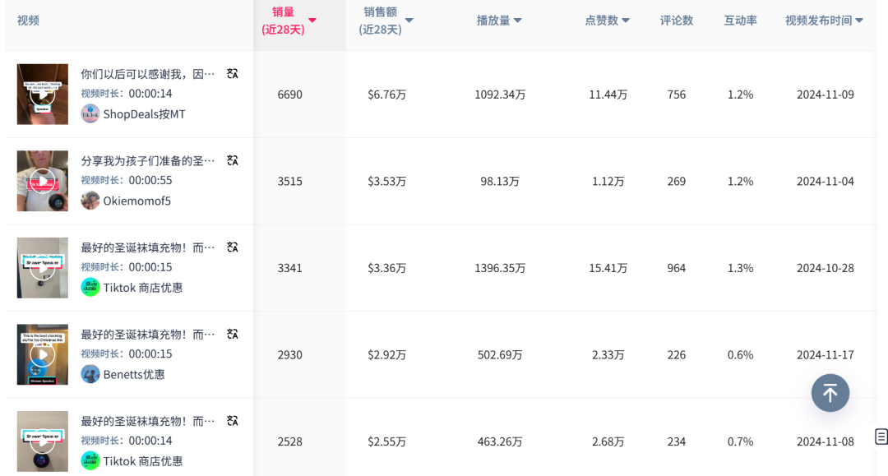Click the scroll-to-top round arrow button
Viewport: 888px width, 476px height.
pos(830,393)
